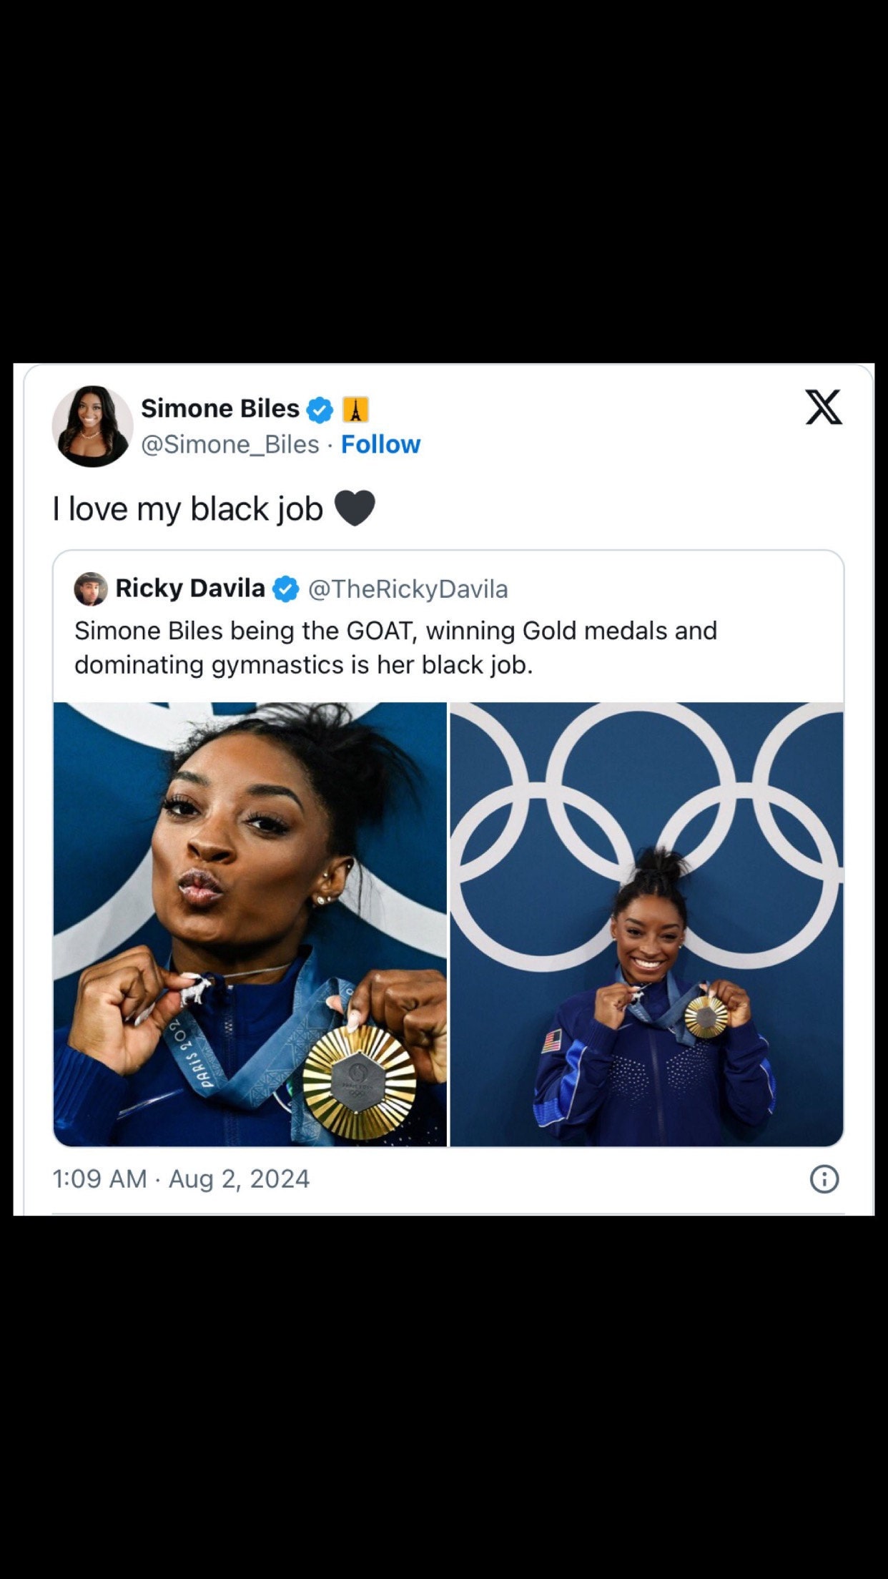
Task: Click the Simone Biles display name
Action: [x=220, y=408]
